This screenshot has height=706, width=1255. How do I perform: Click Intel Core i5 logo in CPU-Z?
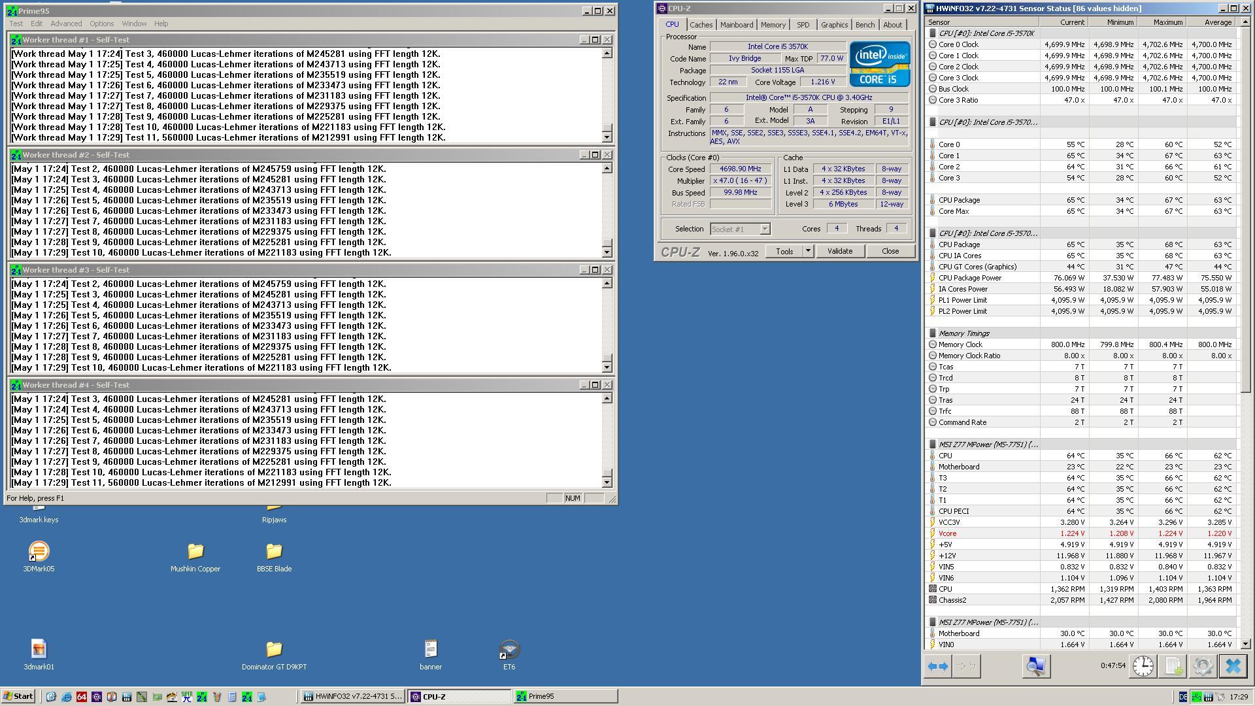click(879, 64)
